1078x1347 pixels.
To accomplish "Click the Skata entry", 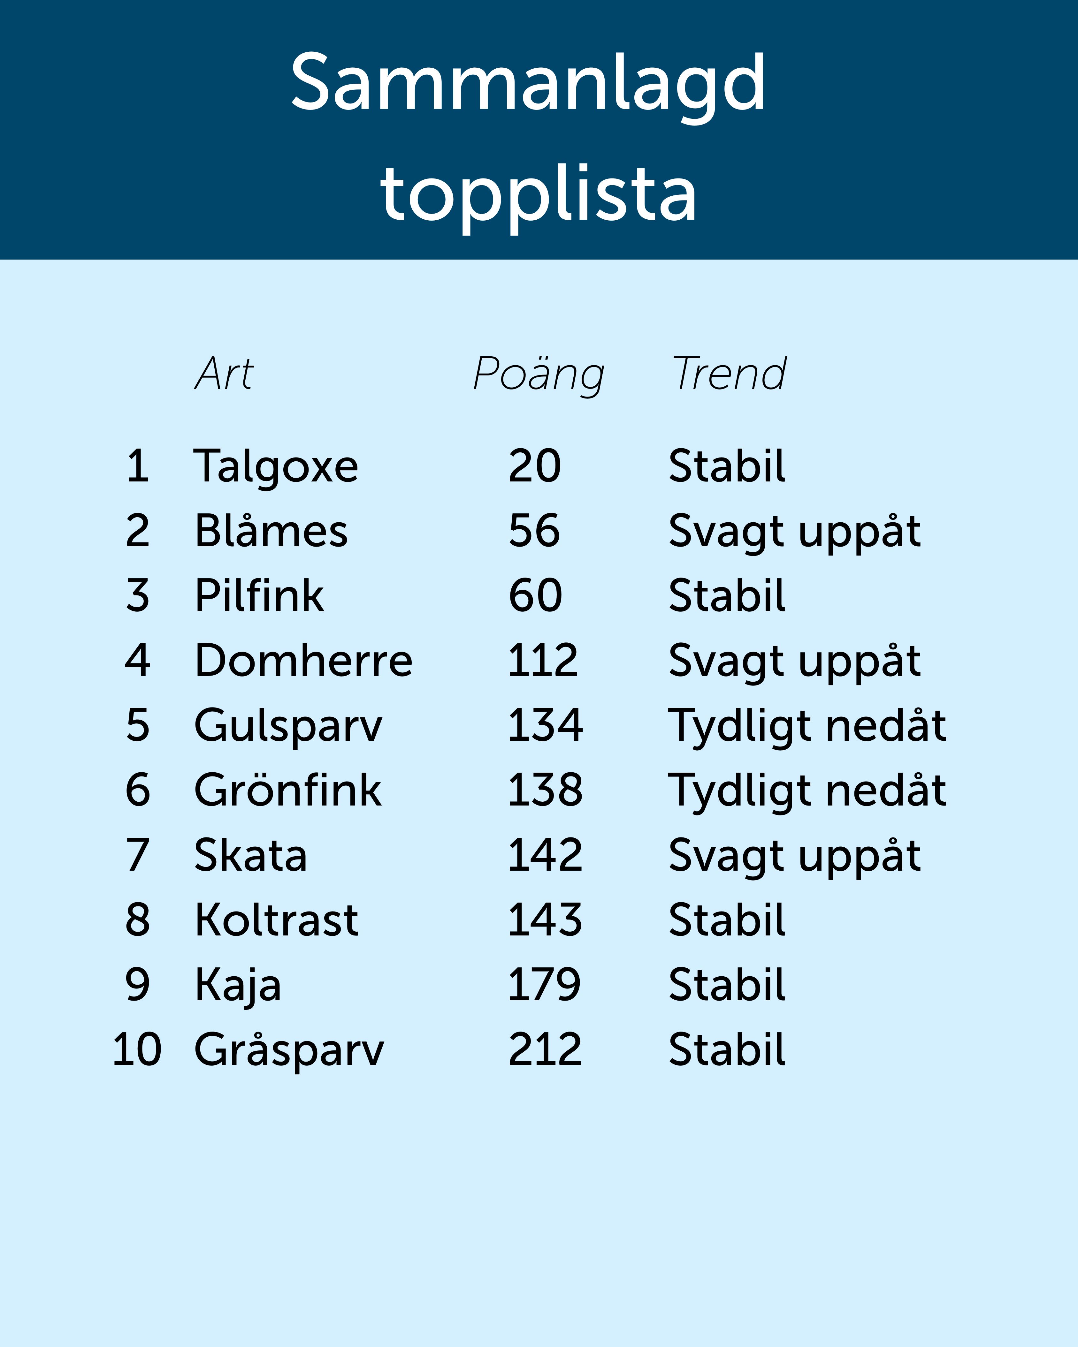I will (251, 855).
